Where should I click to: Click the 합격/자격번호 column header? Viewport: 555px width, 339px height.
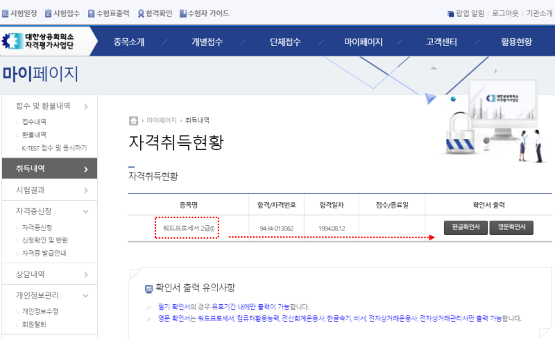276,205
